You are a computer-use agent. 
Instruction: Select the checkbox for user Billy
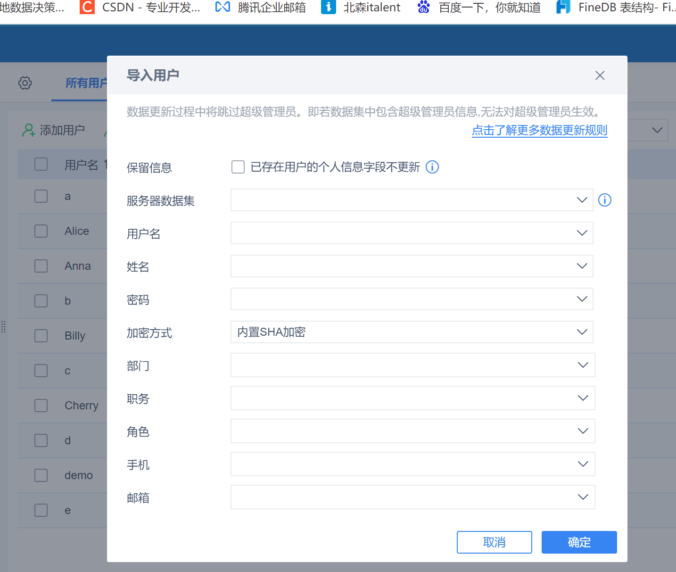coord(41,336)
